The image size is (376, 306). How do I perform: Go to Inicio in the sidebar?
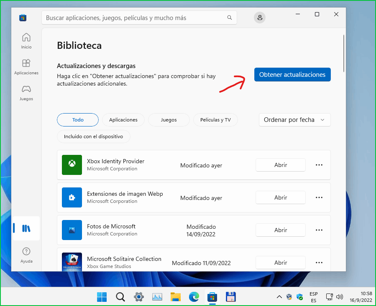[x=26, y=41]
